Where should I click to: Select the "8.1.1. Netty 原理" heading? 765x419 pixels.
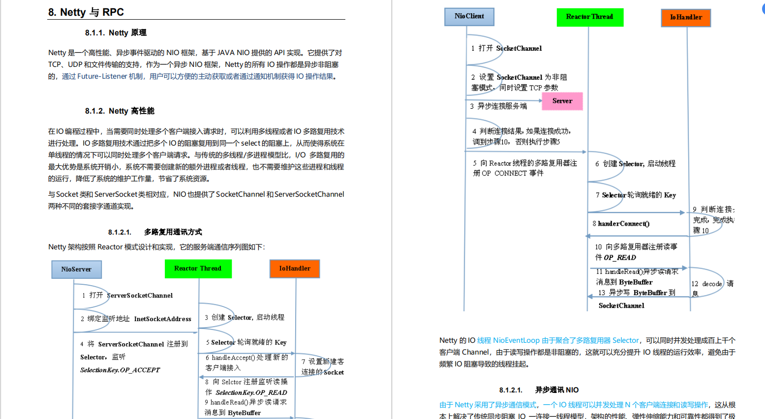point(116,32)
